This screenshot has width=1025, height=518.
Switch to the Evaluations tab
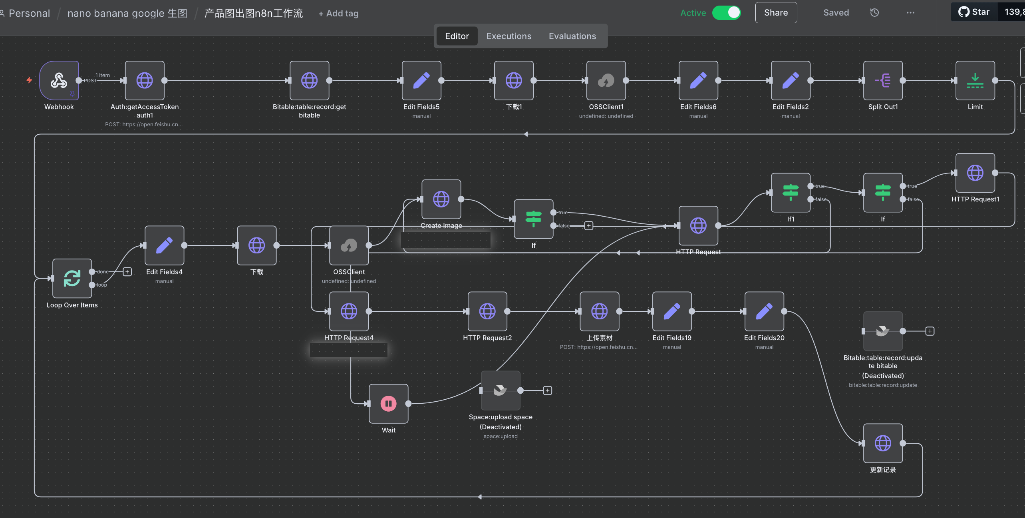(572, 36)
